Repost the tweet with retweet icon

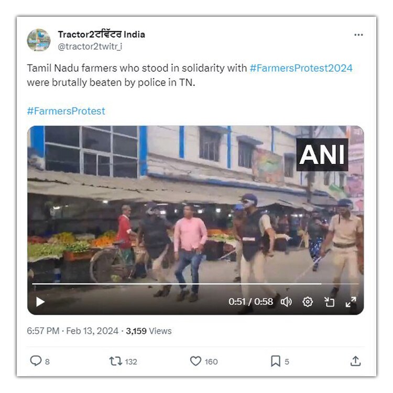point(116,361)
